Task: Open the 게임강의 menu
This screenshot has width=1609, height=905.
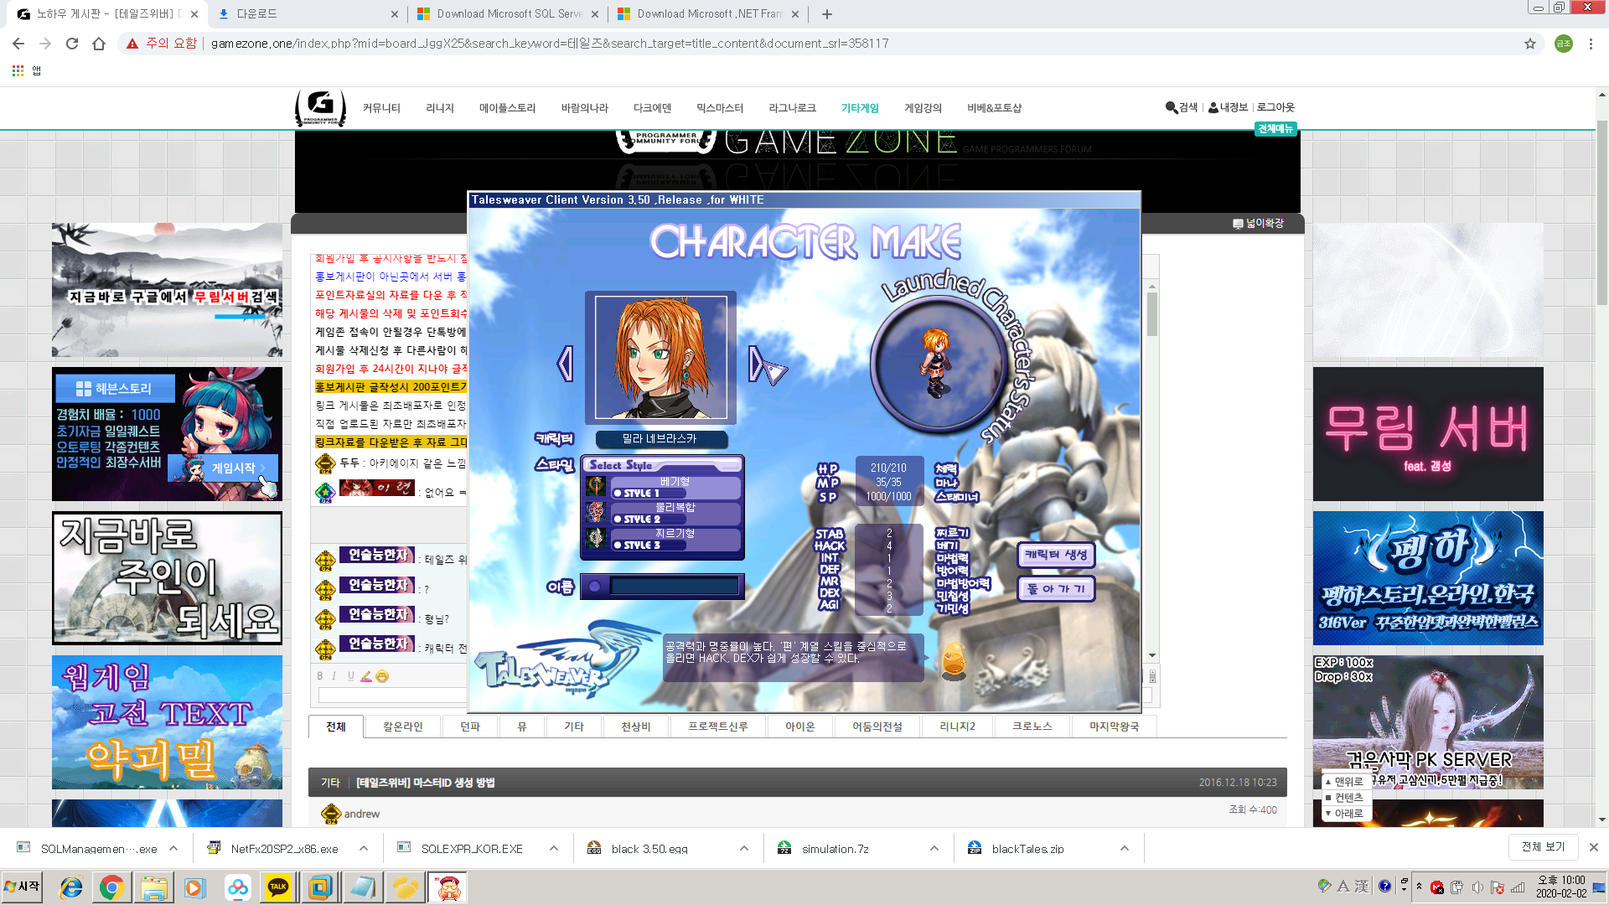Action: pos(923,108)
